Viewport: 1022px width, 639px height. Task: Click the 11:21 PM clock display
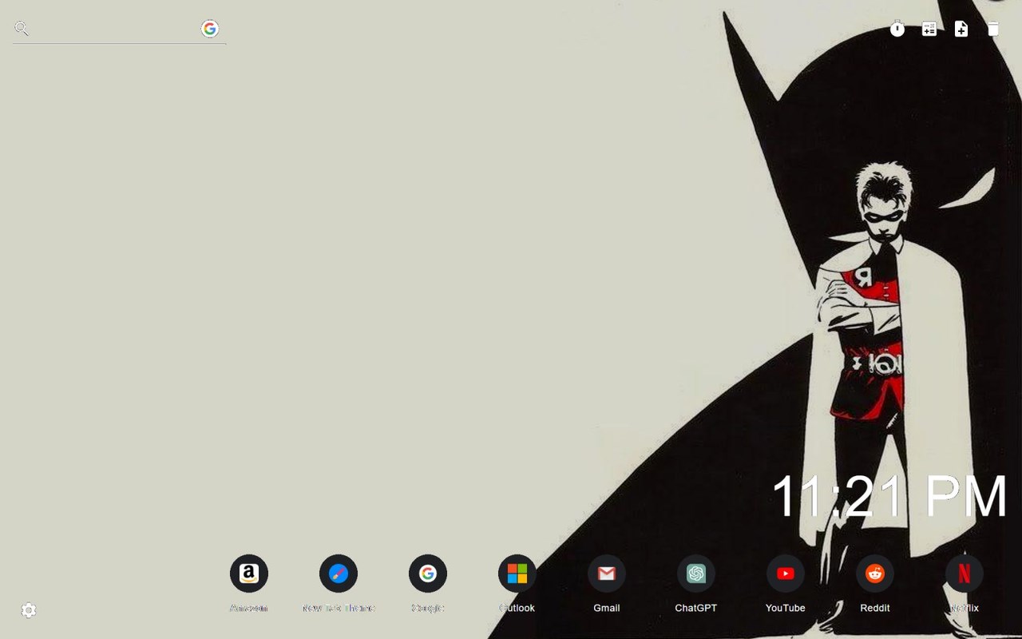[x=889, y=496]
